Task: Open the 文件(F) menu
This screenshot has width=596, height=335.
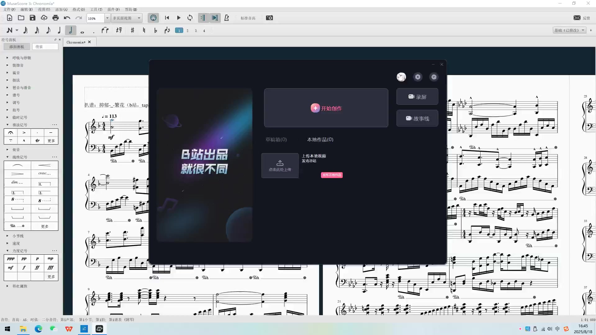Action: point(9,9)
